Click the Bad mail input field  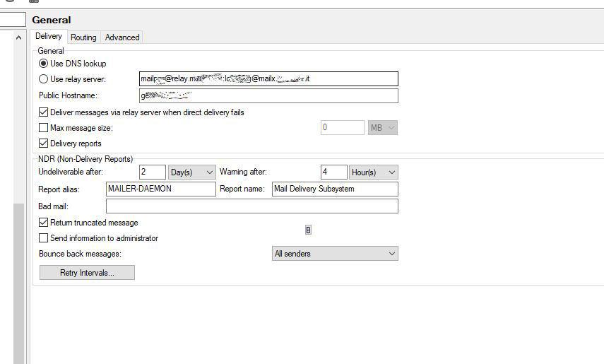point(251,206)
